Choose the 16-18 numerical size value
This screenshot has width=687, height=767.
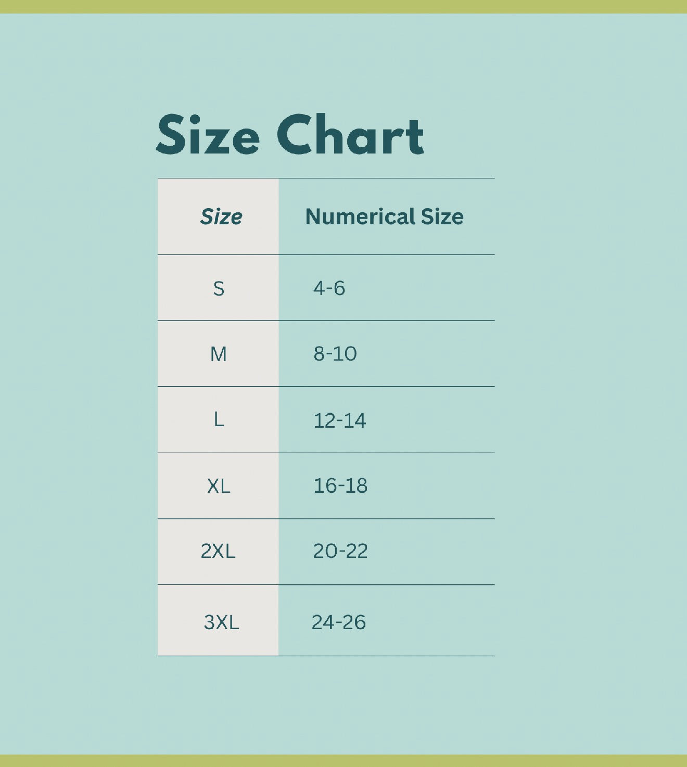340,485
